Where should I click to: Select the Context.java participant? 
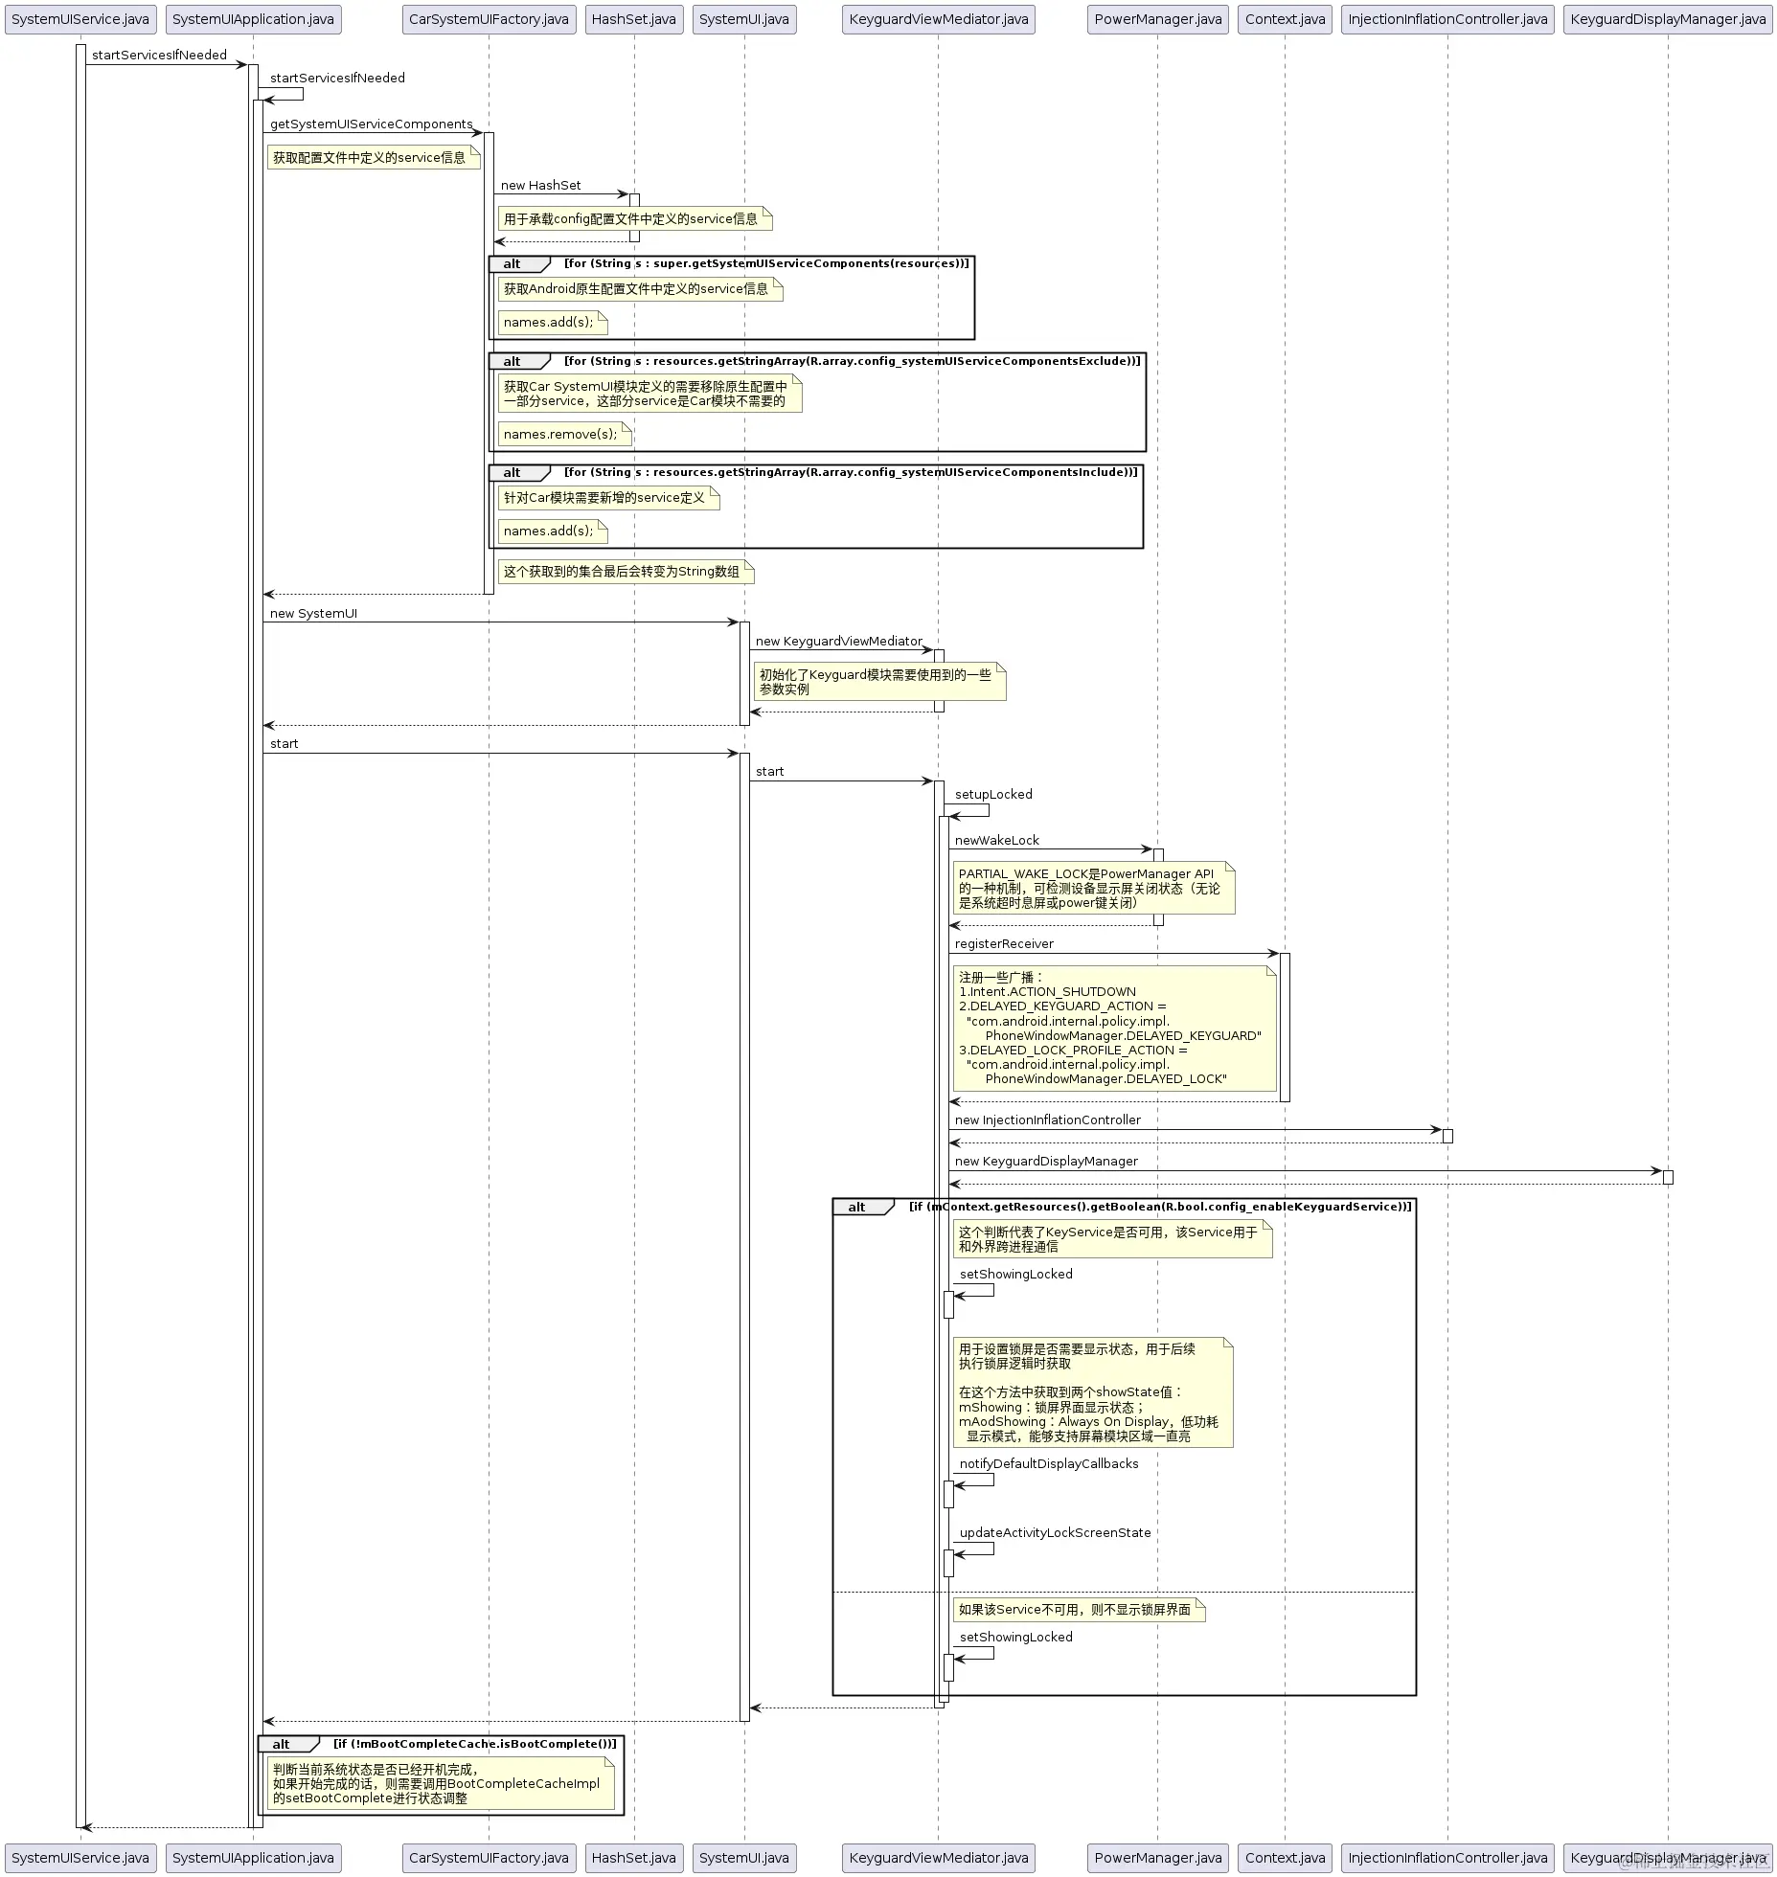1284,19
